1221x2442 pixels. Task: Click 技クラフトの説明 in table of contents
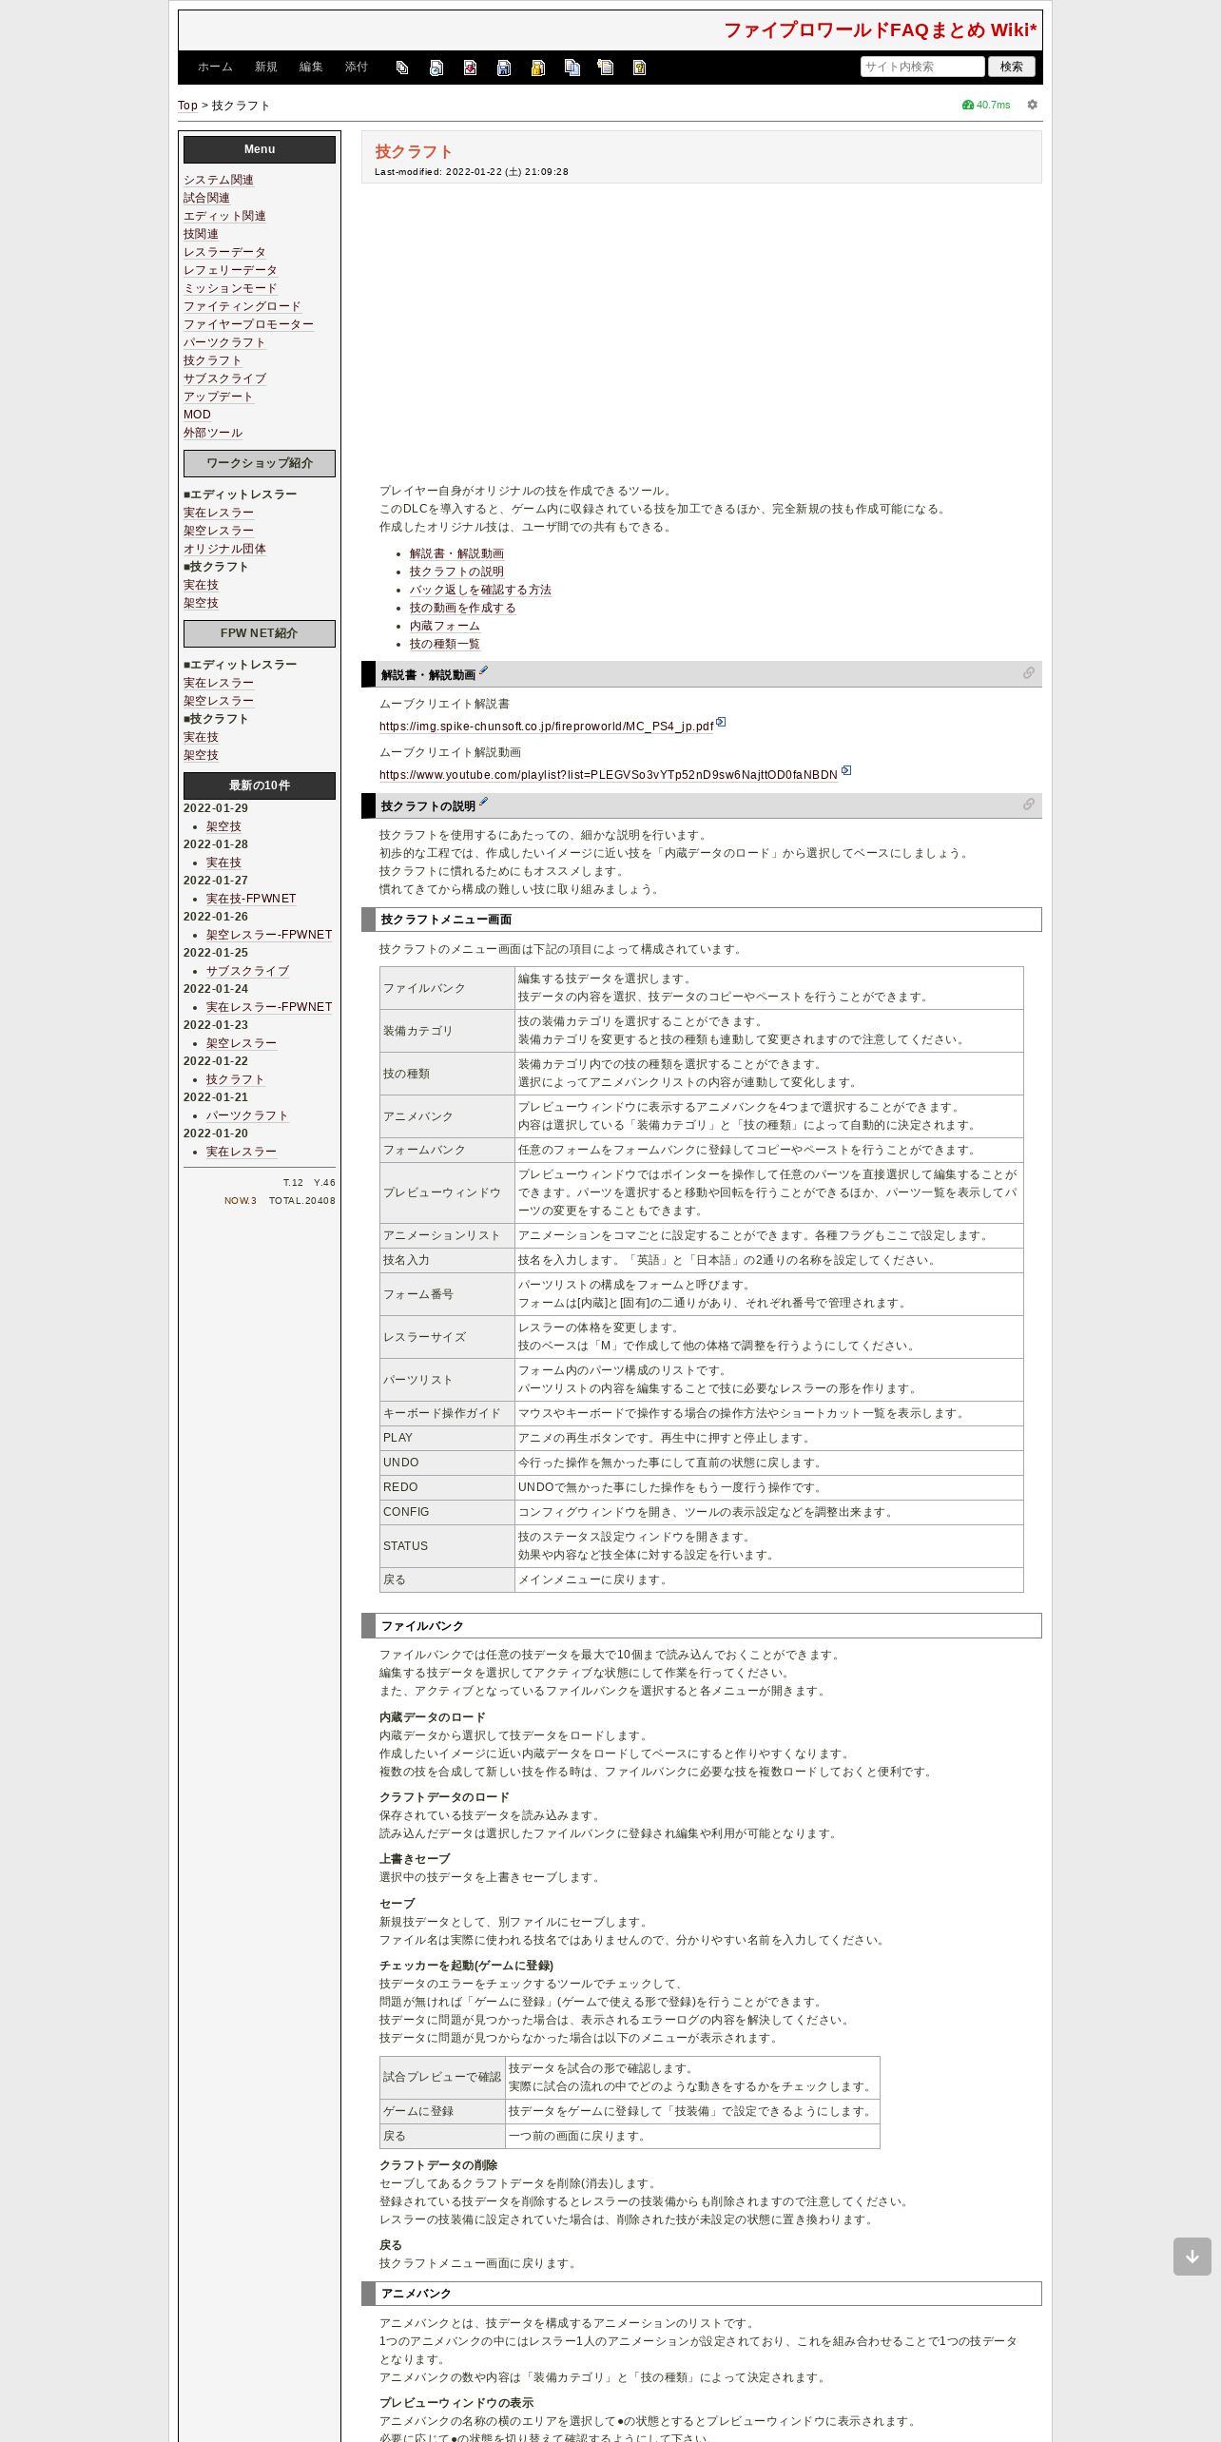coord(456,572)
